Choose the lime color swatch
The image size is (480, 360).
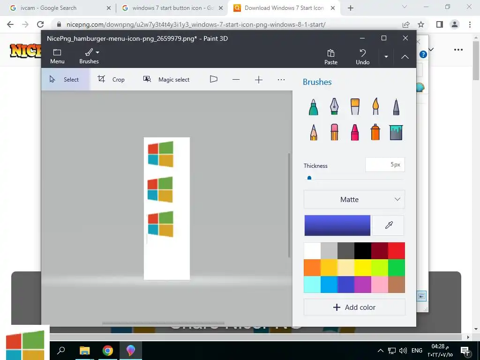coord(380,268)
